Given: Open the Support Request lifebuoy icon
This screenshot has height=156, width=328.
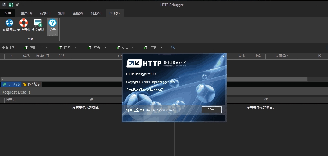Looking at the screenshot, I should 24,23.
